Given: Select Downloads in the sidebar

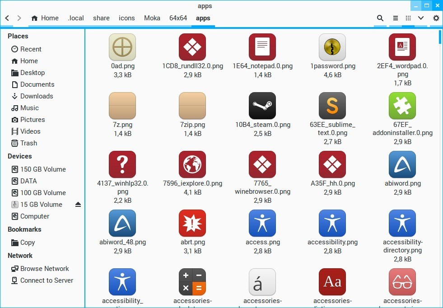Looking at the screenshot, I should pyautogui.click(x=36, y=96).
